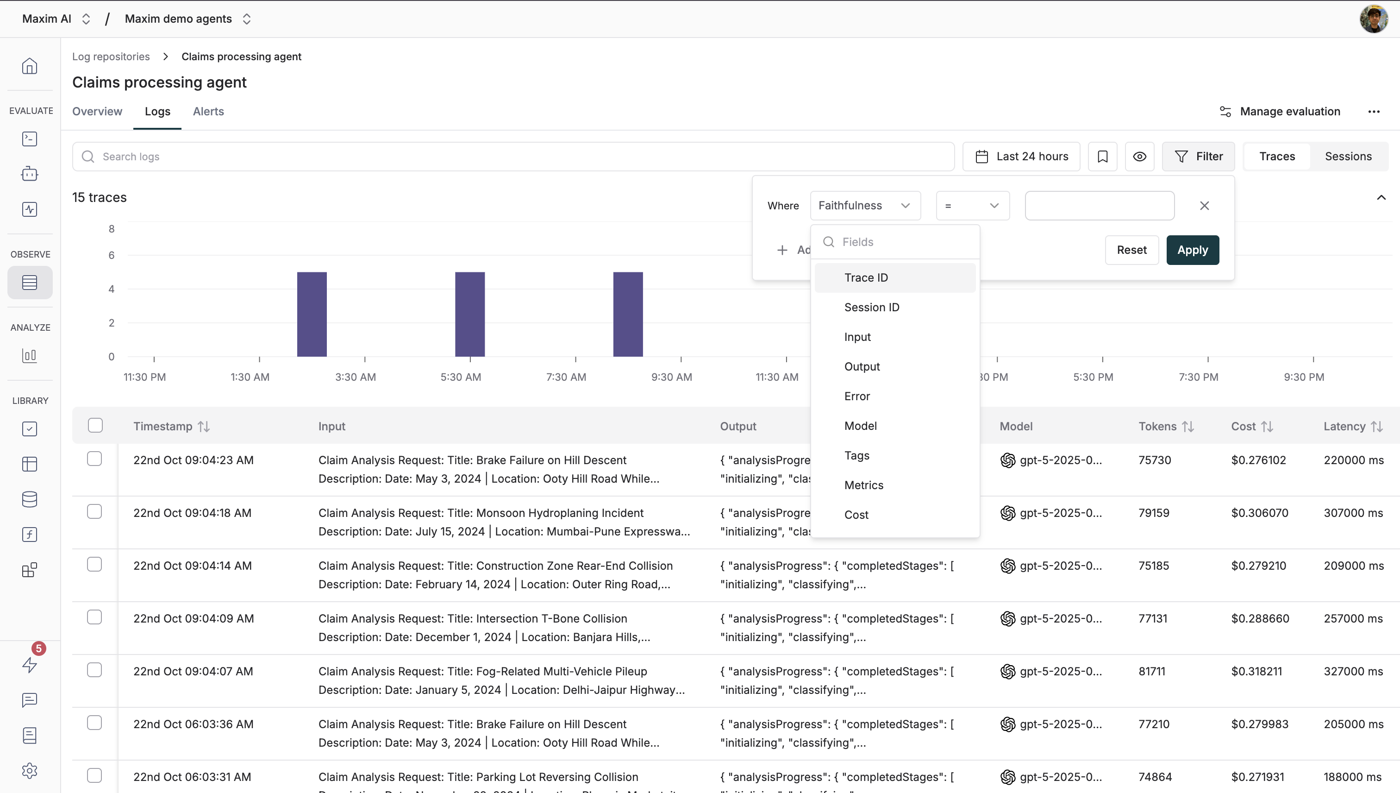
Task: Click the home icon in sidebar
Action: (29, 66)
